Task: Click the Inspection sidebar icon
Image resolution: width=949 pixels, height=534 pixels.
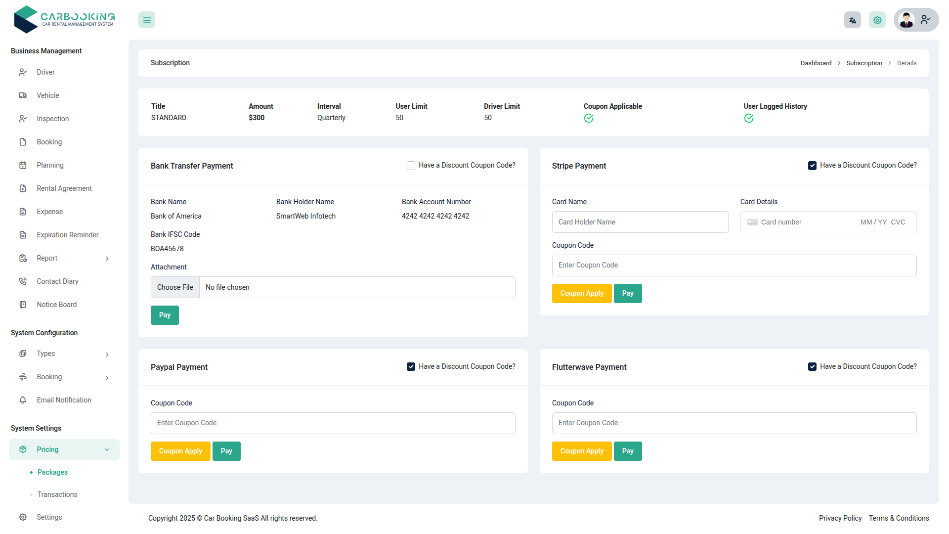Action: [23, 119]
